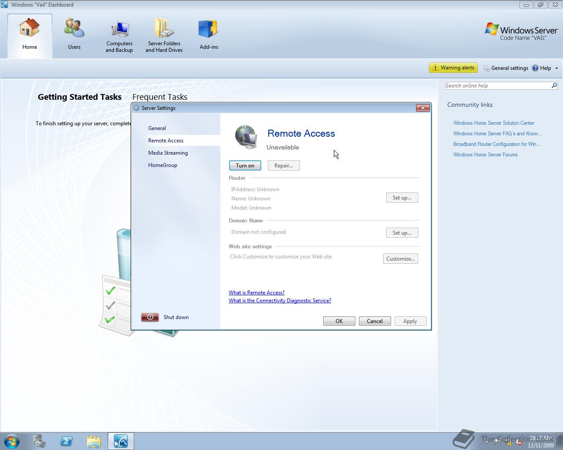Viewport: 563px width, 450px height.
Task: Click the Unavailable status text
Action: pos(283,148)
